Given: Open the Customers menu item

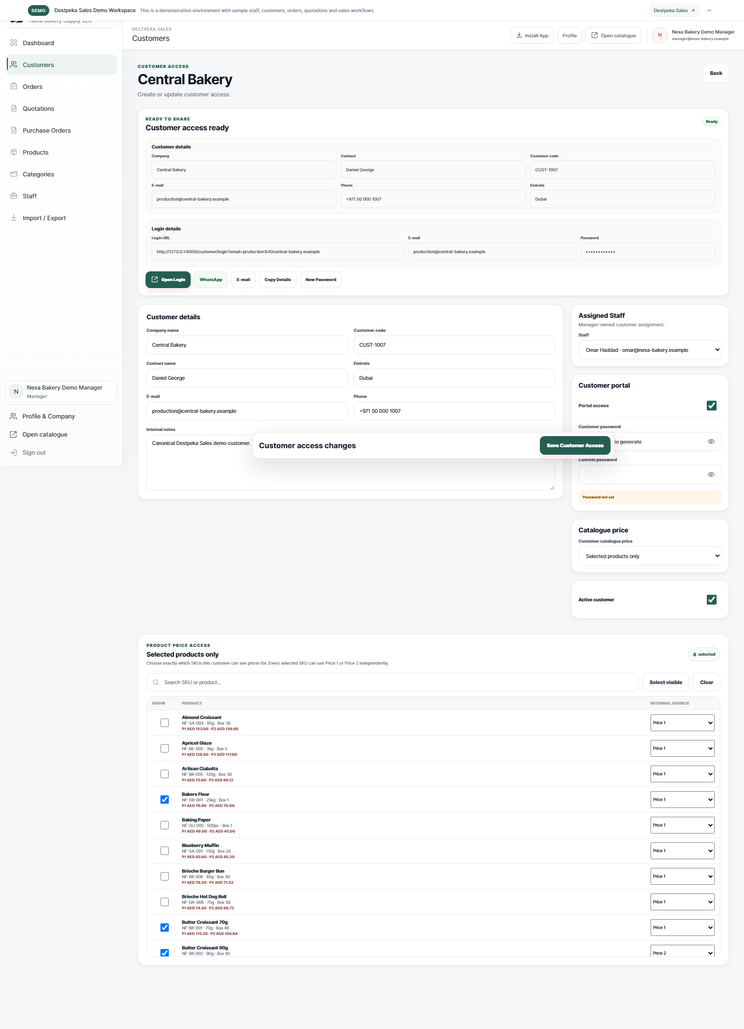Looking at the screenshot, I should pos(61,65).
